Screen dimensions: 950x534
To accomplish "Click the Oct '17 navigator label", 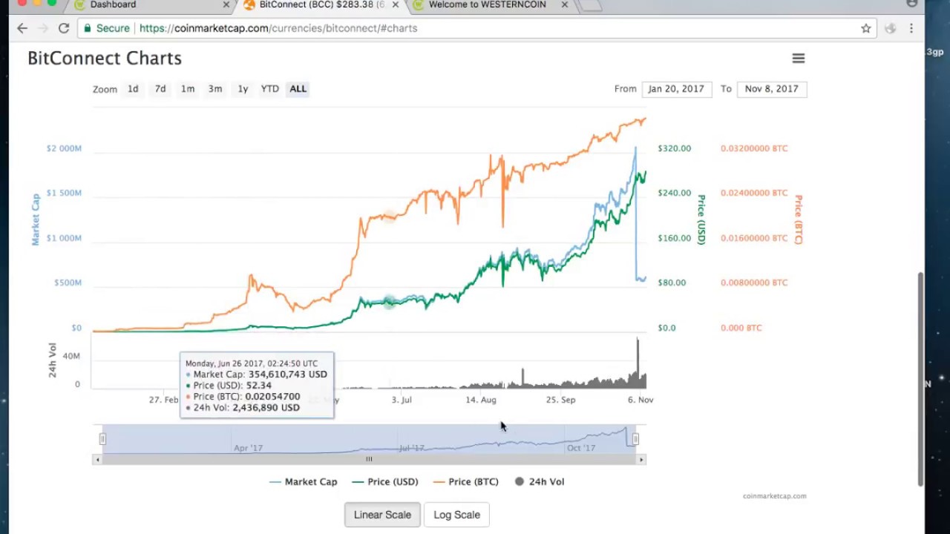I will click(580, 448).
